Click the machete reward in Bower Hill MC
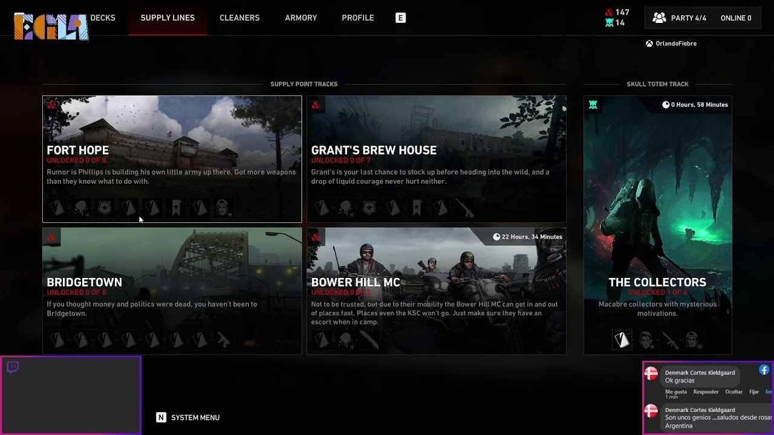This screenshot has height=435, width=774. [369, 340]
